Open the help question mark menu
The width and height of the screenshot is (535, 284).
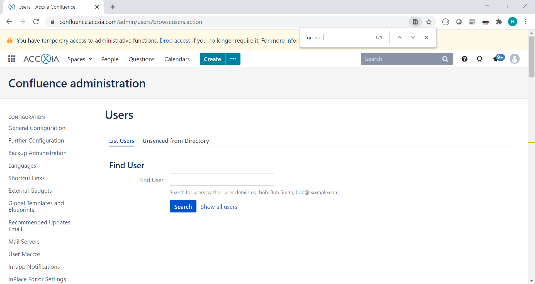(464, 59)
